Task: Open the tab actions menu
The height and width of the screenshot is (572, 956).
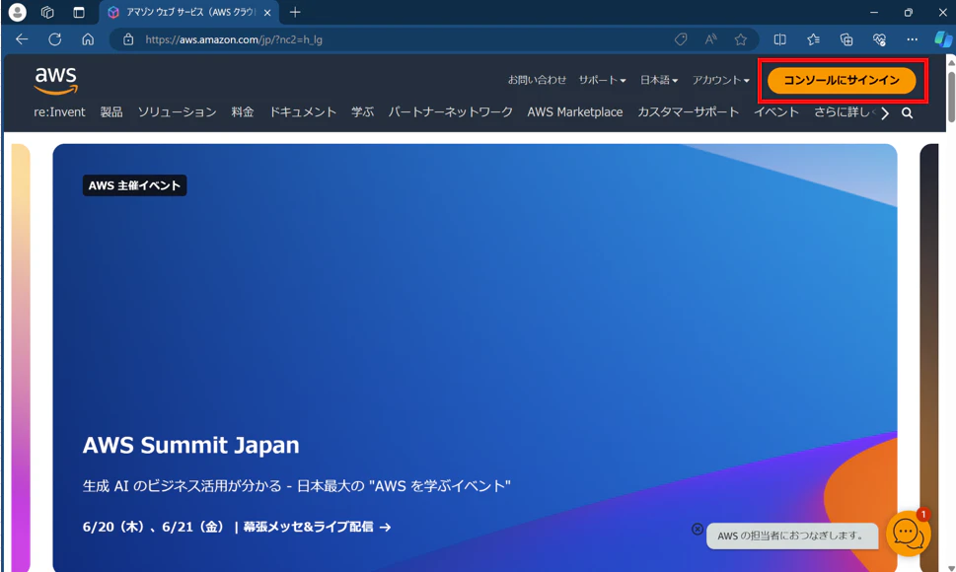Action: [x=79, y=12]
